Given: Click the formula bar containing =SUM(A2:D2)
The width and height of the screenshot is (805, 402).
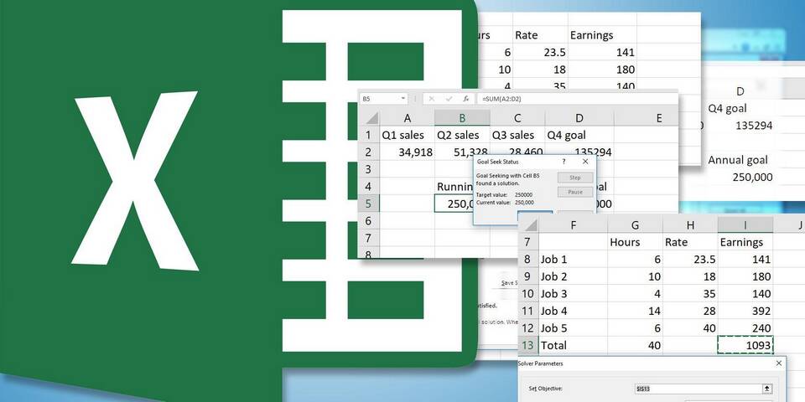Looking at the screenshot, I should pyautogui.click(x=577, y=99).
